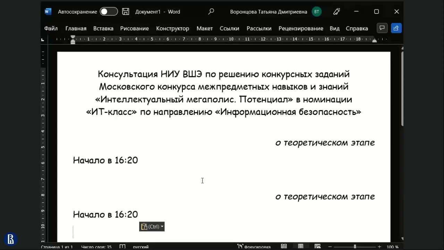The width and height of the screenshot is (444, 250).
Task: Switch to Web Layout view icon
Action: (317, 247)
